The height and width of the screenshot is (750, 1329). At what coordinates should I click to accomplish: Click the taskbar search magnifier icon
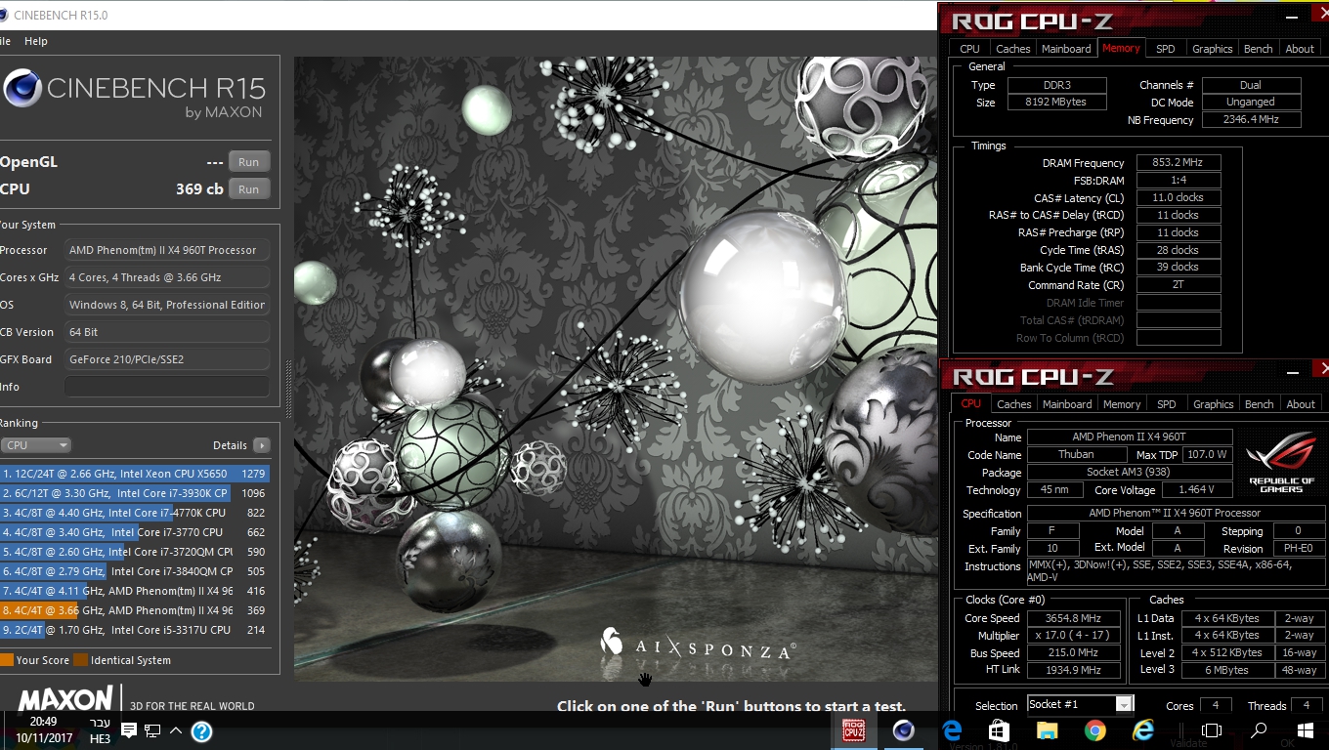coord(1260,730)
